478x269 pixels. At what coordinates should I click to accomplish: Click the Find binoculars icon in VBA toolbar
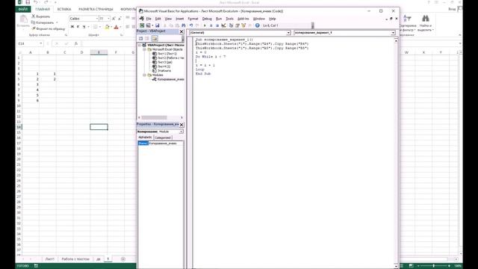(184, 25)
